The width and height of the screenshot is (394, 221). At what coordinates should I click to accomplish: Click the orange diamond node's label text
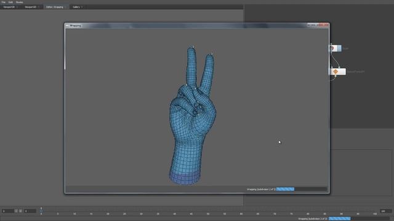click(356, 72)
